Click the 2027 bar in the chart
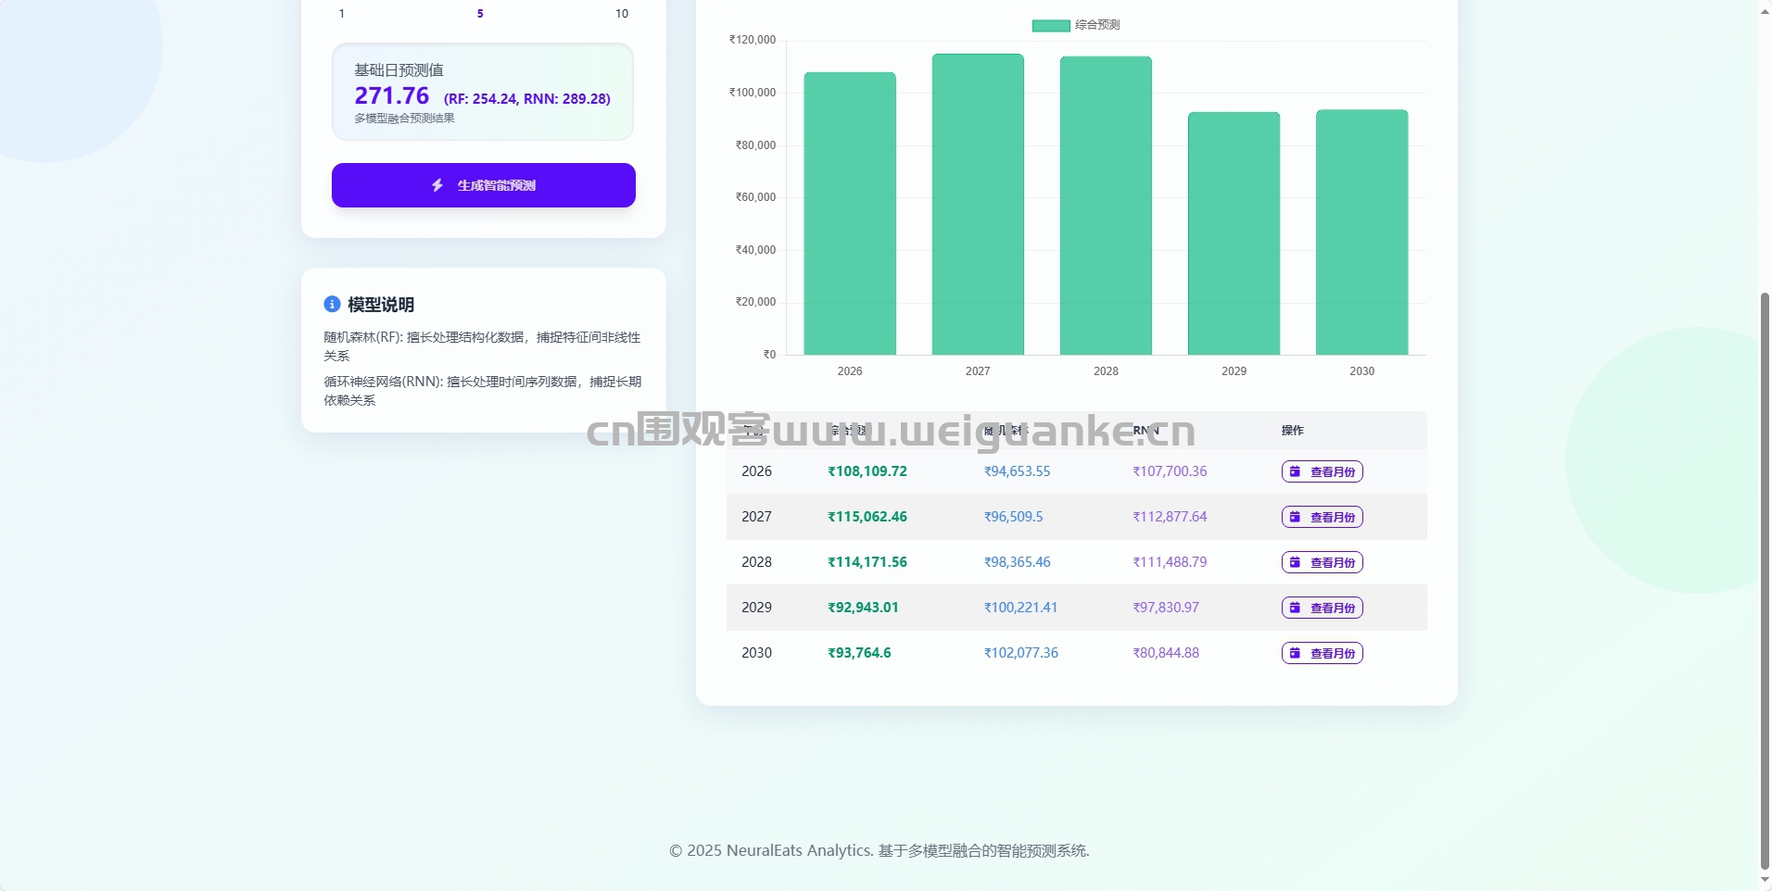The image size is (1772, 891). [978, 204]
